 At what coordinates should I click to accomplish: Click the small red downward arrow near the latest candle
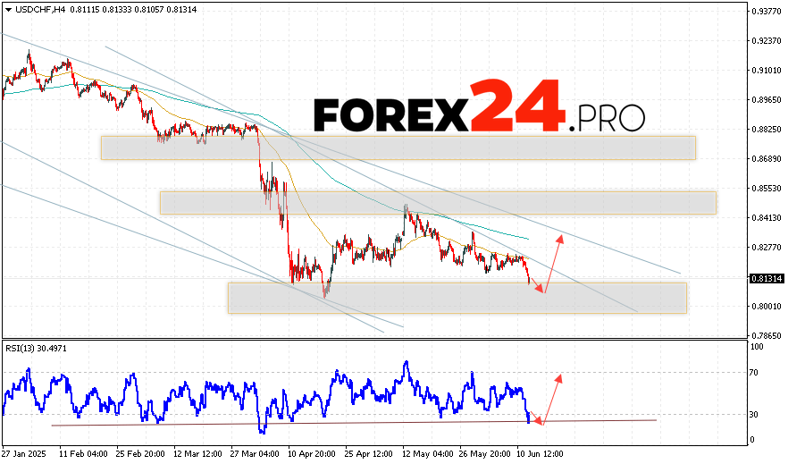click(x=537, y=284)
